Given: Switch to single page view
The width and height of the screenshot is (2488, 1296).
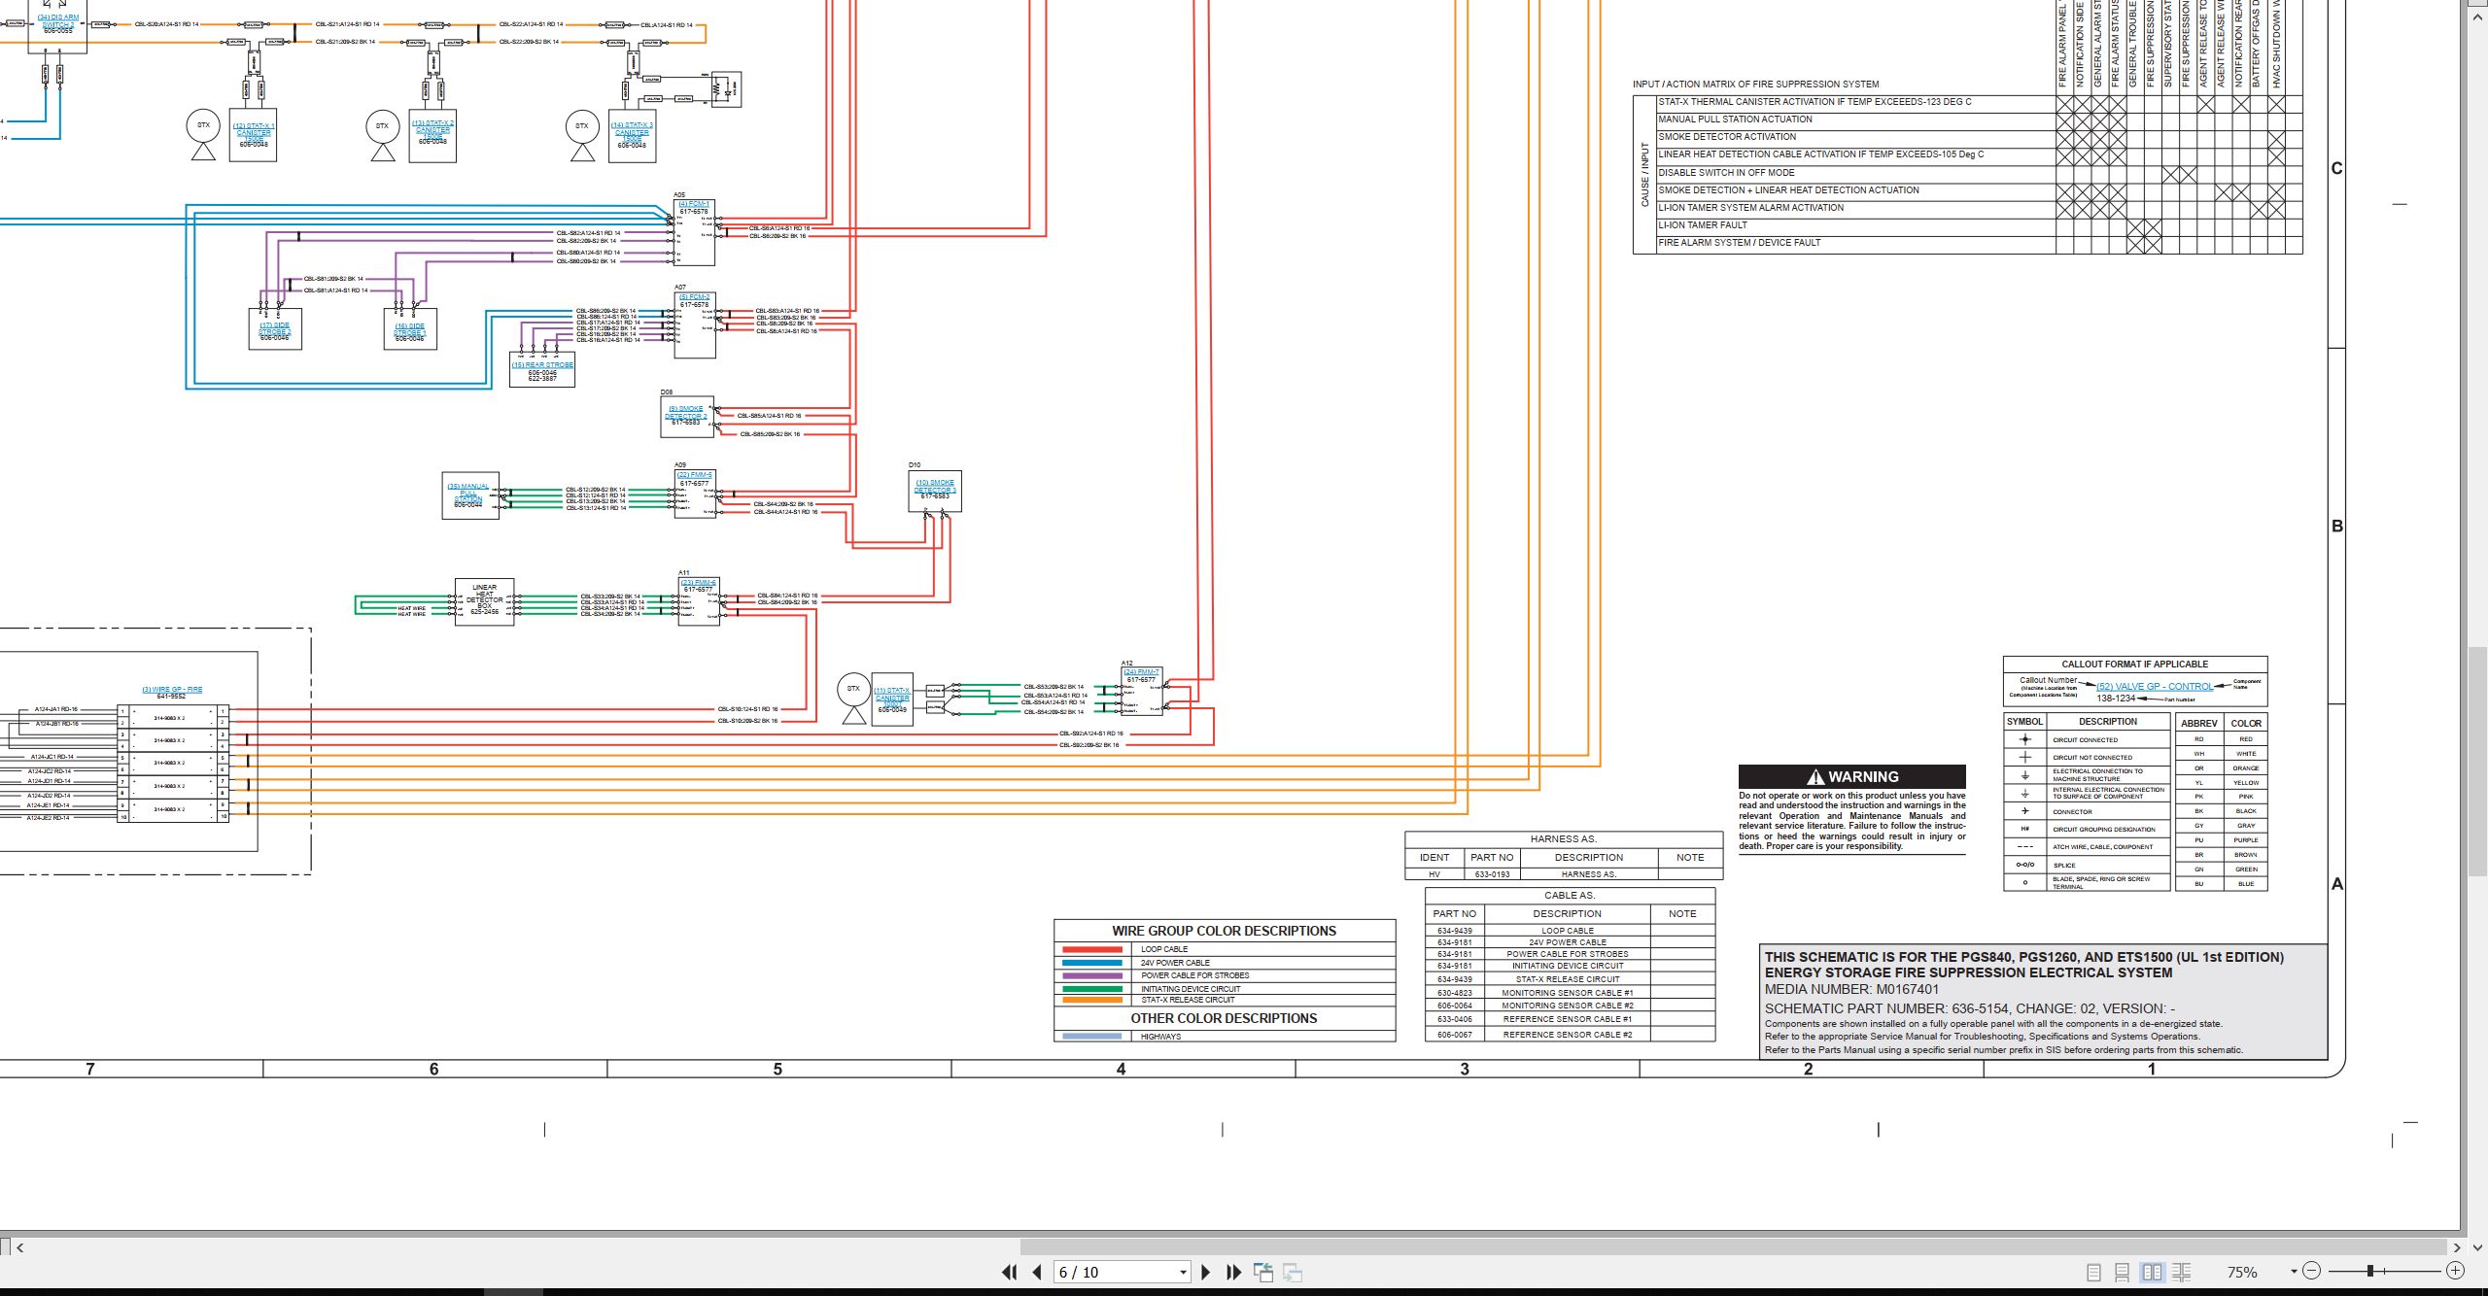Looking at the screenshot, I should click(2094, 1272).
